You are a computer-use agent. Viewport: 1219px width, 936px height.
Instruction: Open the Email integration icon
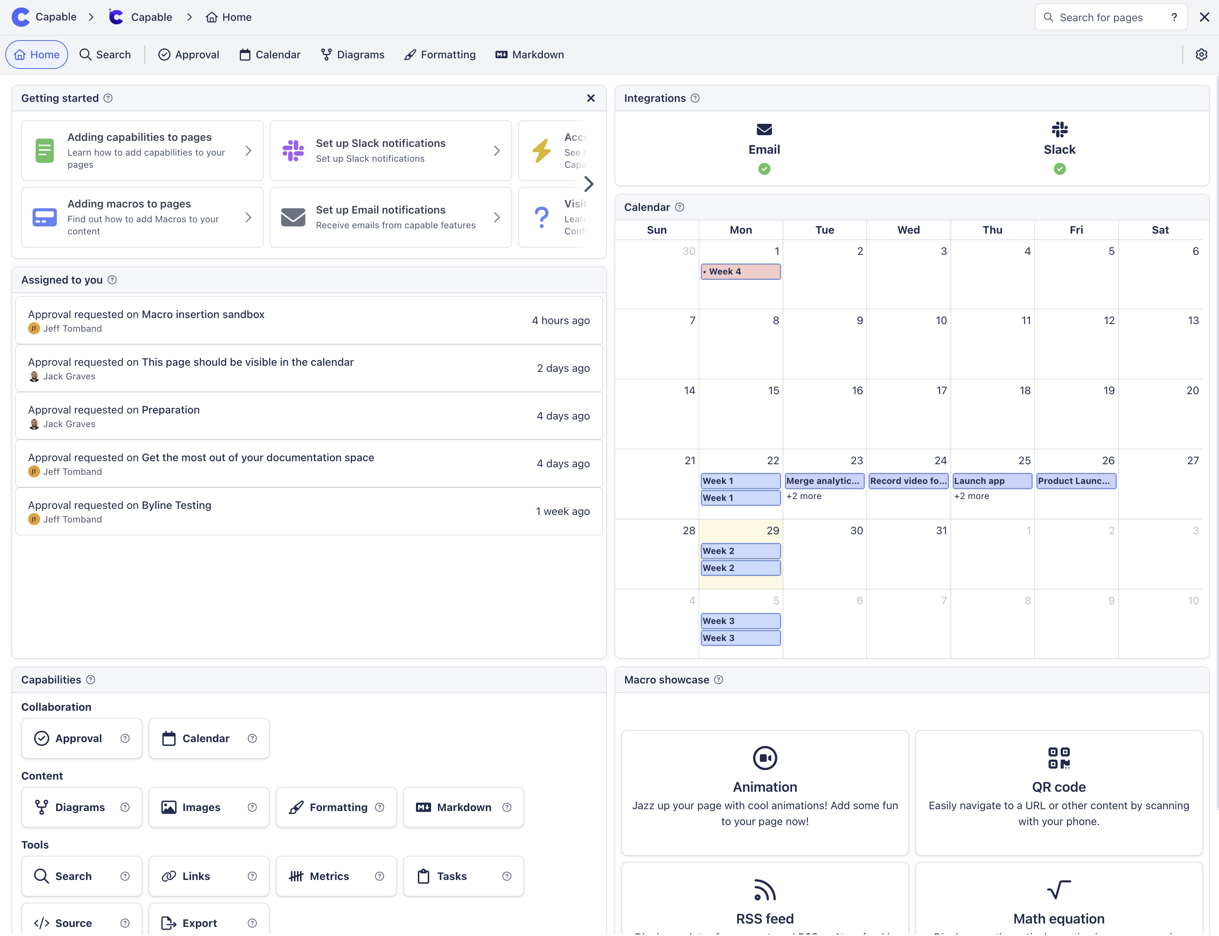764,130
